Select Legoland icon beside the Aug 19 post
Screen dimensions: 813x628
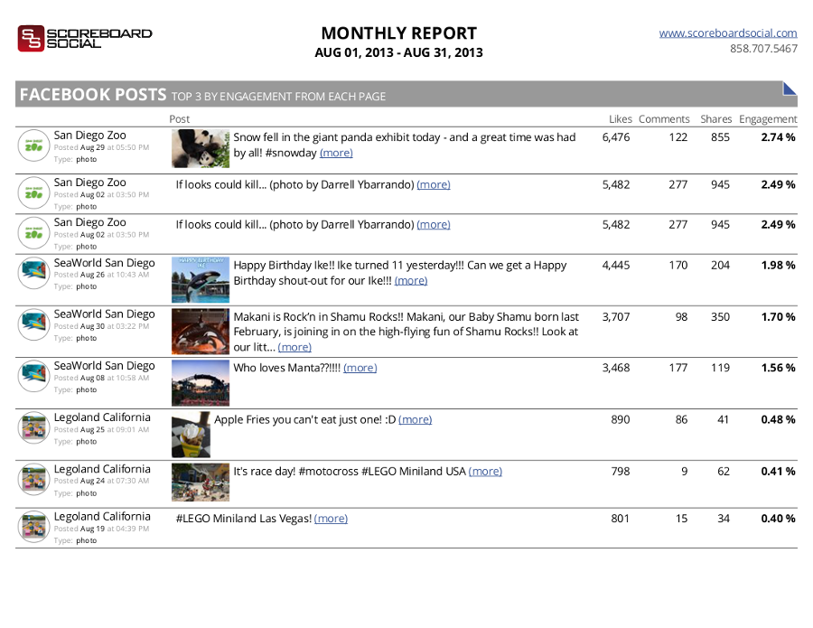33,526
